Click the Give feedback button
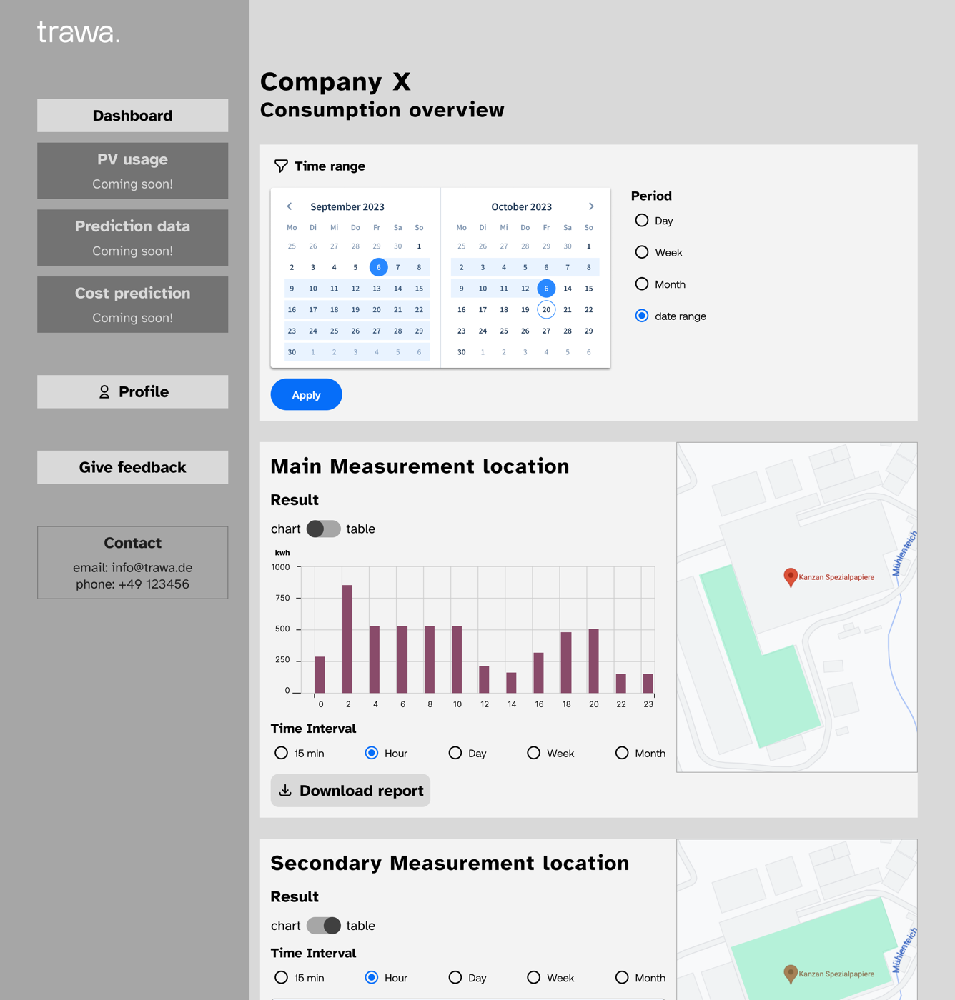 pyautogui.click(x=133, y=467)
